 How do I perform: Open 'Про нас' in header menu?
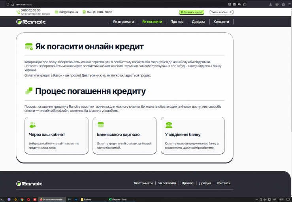coord(177,22)
